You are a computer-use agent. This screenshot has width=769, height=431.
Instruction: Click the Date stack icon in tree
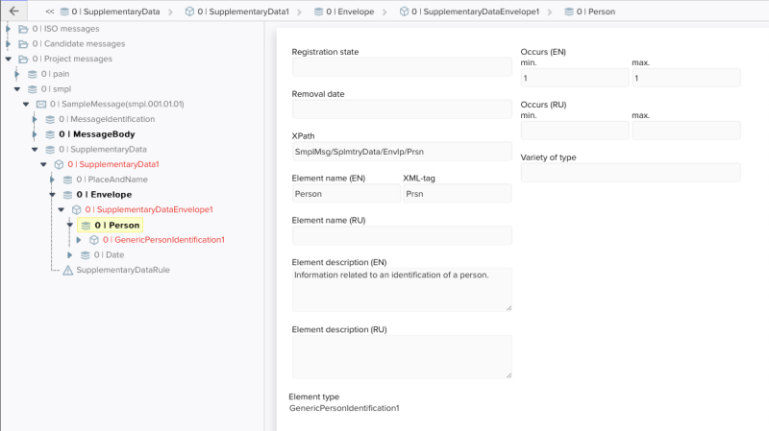click(86, 255)
